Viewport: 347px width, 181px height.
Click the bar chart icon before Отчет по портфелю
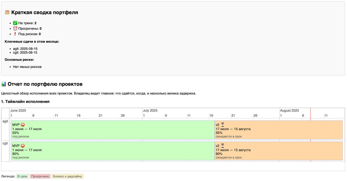point(4,84)
